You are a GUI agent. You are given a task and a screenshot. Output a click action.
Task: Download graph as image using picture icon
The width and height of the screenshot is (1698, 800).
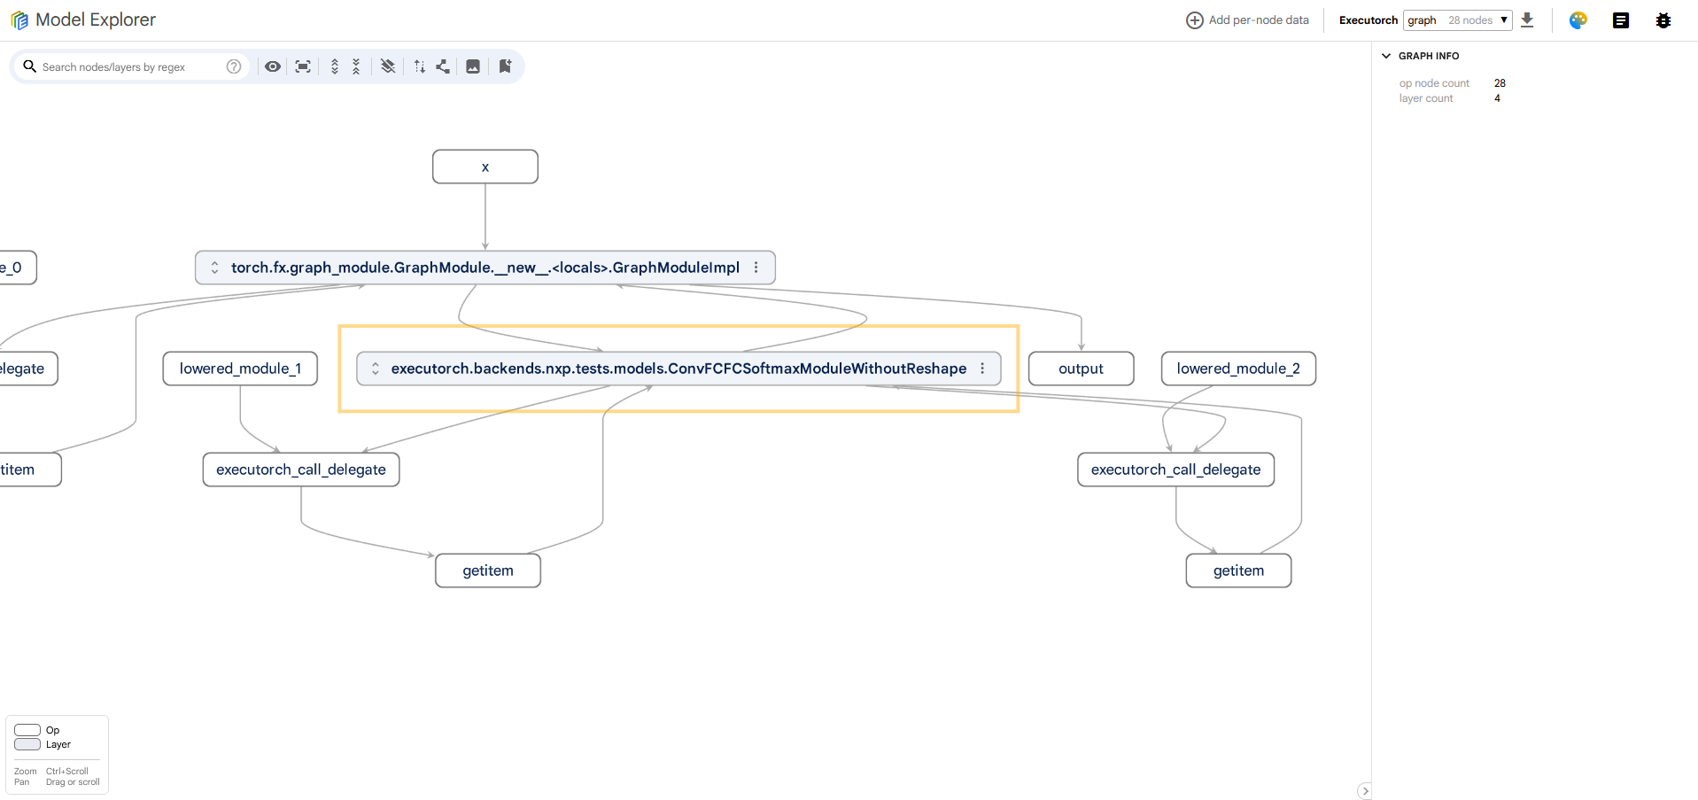pos(473,66)
